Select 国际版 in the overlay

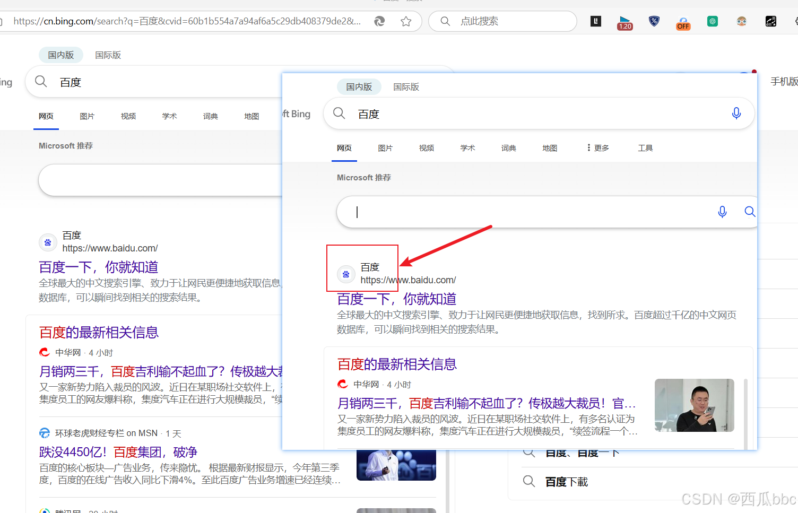(406, 86)
